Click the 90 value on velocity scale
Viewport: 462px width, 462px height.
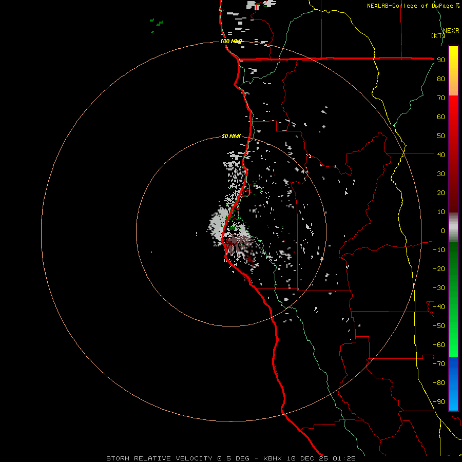441,60
